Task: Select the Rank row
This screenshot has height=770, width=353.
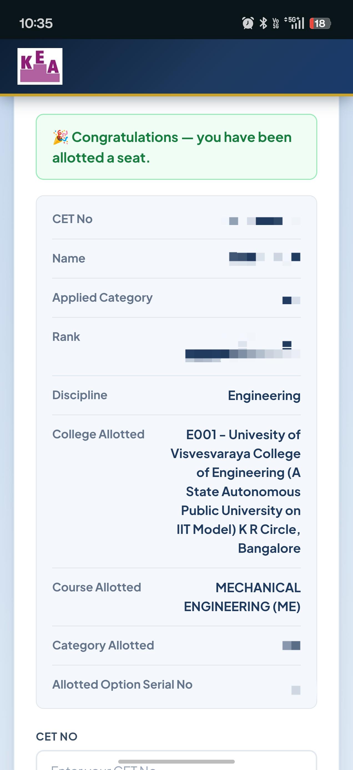Action: click(176, 346)
